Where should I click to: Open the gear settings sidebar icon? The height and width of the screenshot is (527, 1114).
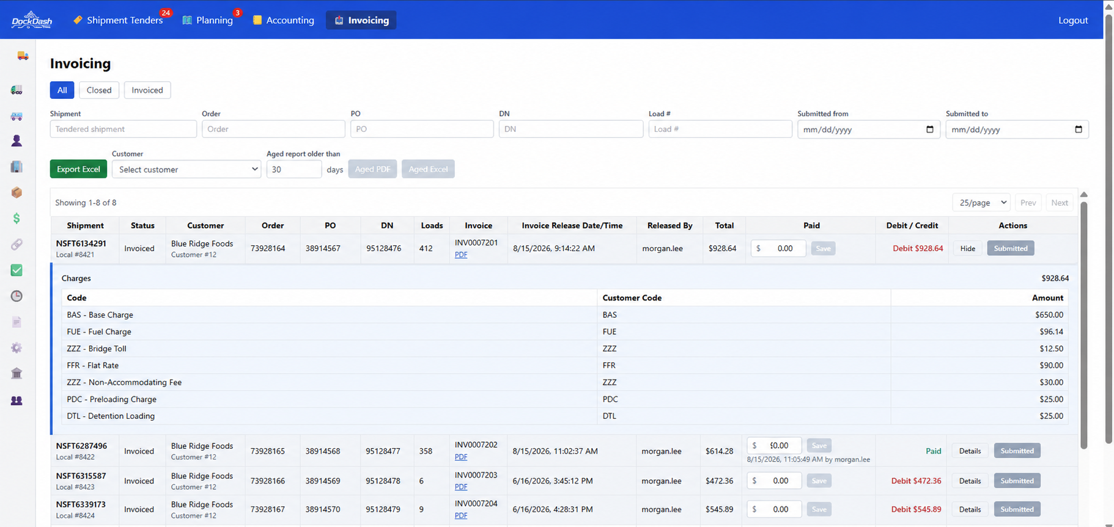[17, 348]
